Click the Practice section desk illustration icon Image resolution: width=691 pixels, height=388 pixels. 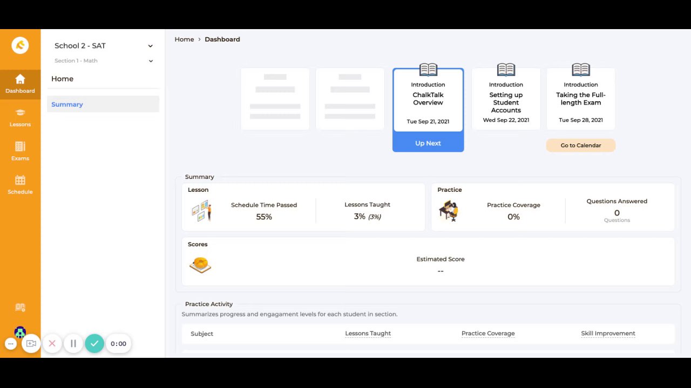coord(449,211)
